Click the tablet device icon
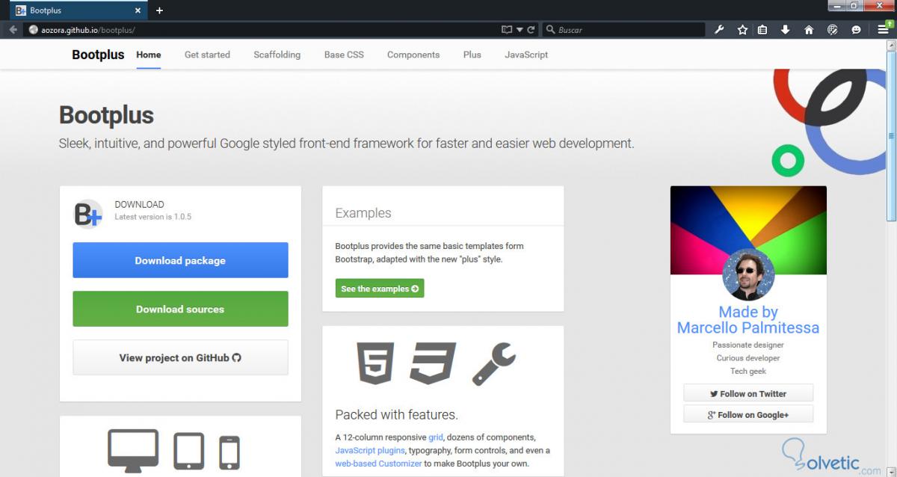This screenshot has width=897, height=477. pyautogui.click(x=188, y=452)
